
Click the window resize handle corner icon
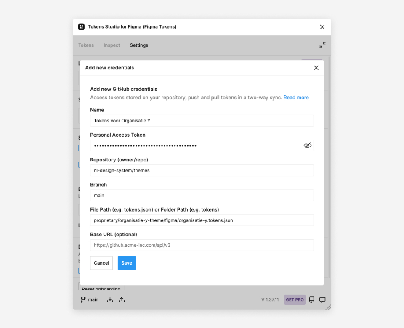coord(328,307)
